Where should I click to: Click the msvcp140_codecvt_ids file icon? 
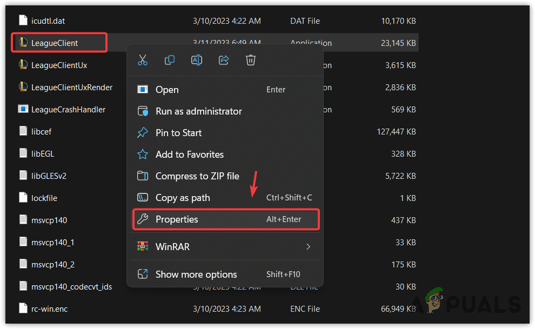point(23,286)
